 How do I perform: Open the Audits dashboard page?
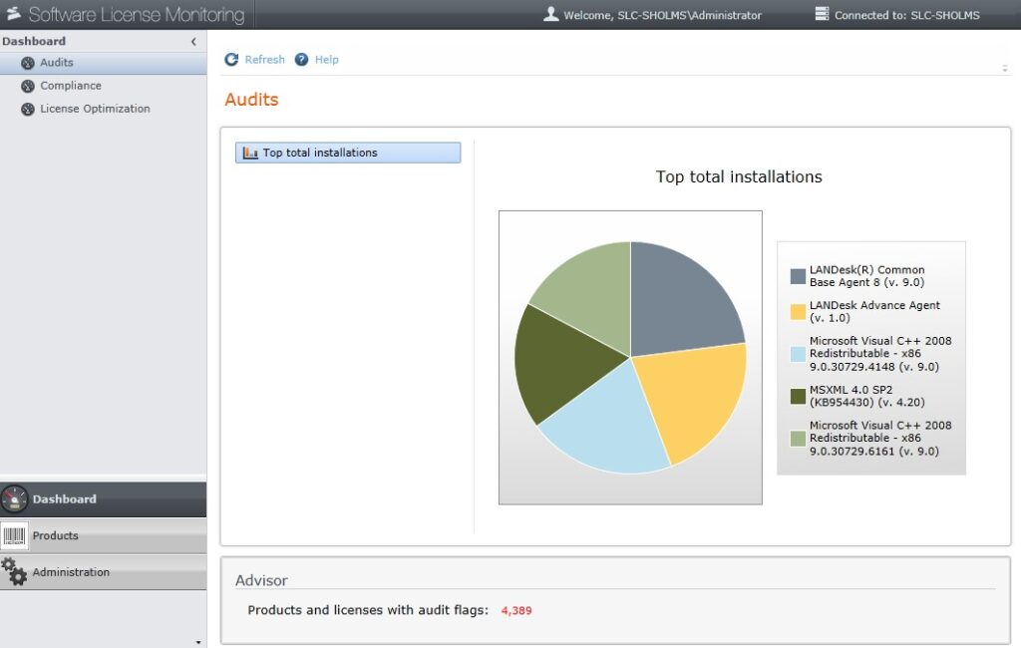pyautogui.click(x=104, y=63)
